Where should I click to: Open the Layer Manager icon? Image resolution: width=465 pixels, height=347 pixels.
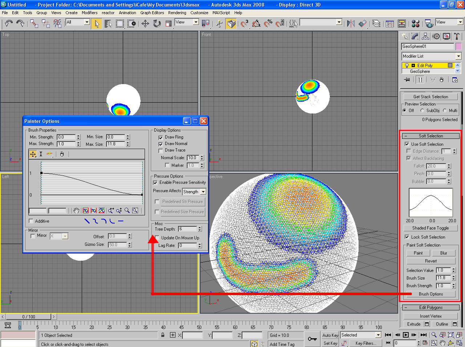(376, 24)
